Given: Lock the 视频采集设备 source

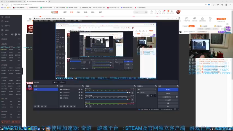Looking at the screenshot, I should pos(82,89).
